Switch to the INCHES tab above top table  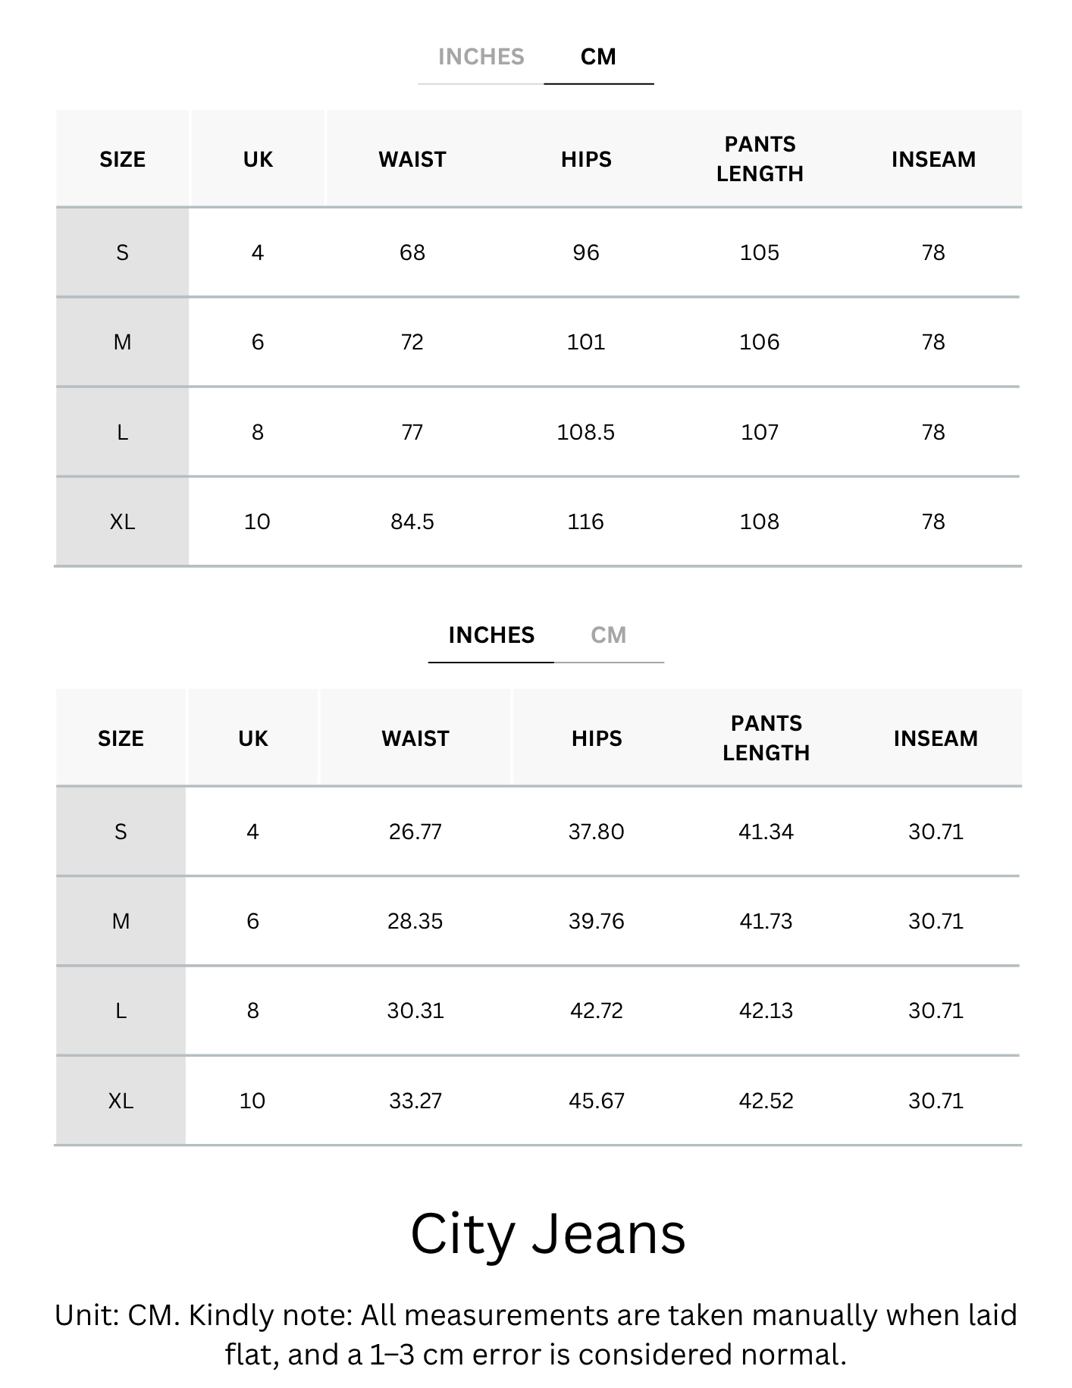481,57
